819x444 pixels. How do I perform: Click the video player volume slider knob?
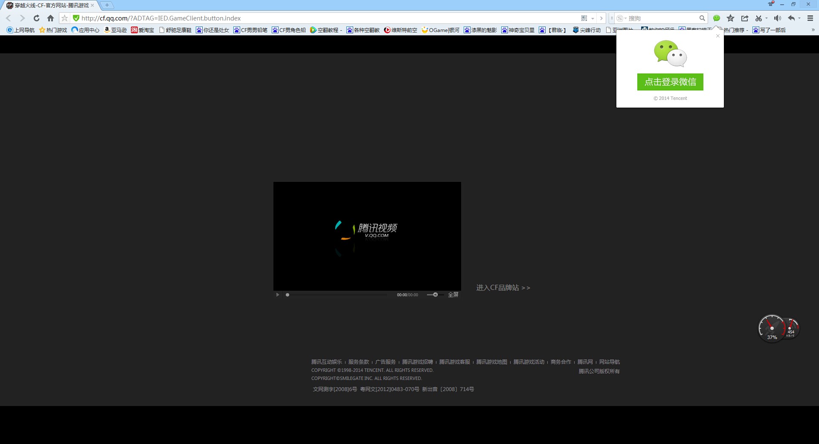[x=435, y=295]
